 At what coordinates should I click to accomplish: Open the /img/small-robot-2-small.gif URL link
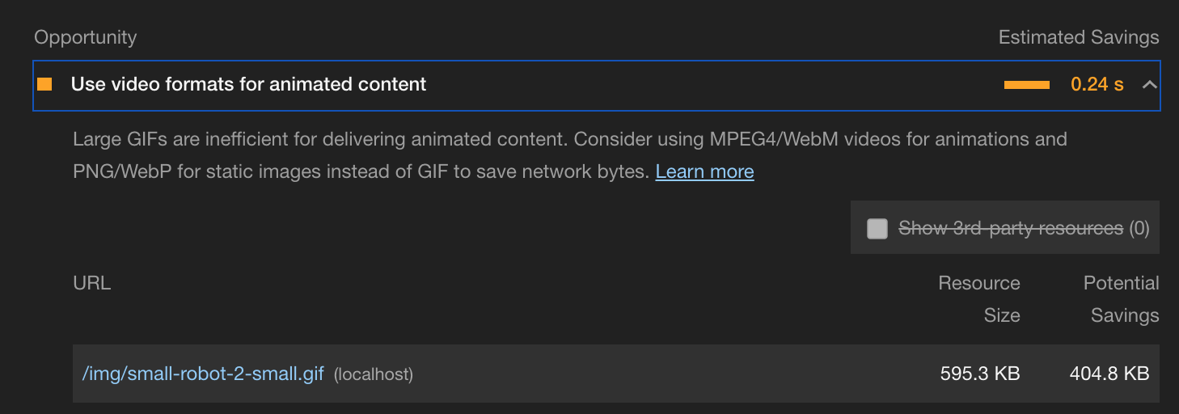click(x=203, y=374)
